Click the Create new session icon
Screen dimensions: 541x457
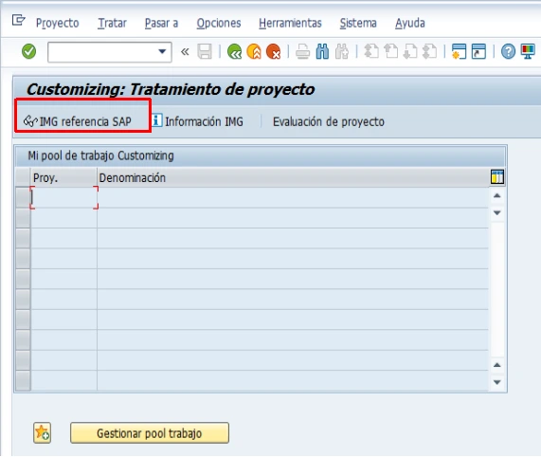459,52
